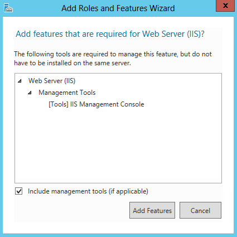
Task: Close the wizard using the red X button
Action: click(x=225, y=6)
